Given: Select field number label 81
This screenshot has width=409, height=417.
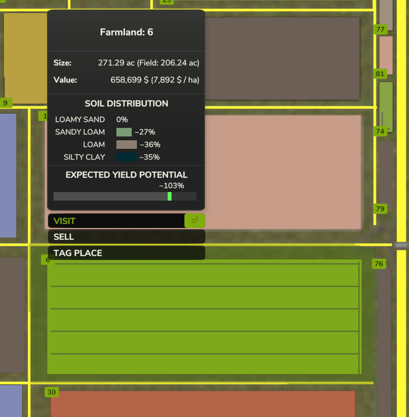Looking at the screenshot, I should (x=380, y=74).
